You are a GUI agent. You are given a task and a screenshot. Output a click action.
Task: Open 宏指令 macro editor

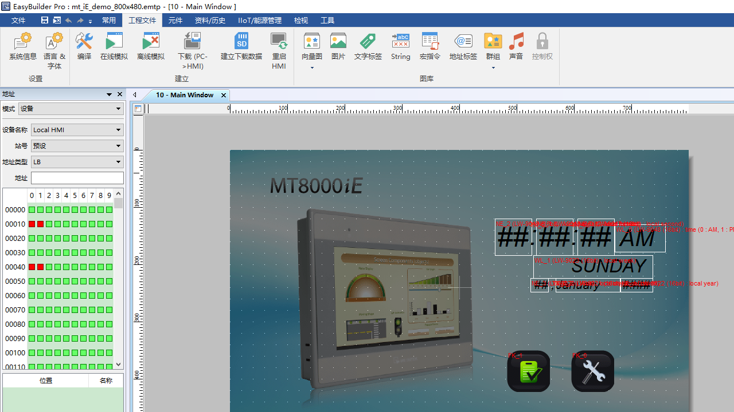point(430,46)
